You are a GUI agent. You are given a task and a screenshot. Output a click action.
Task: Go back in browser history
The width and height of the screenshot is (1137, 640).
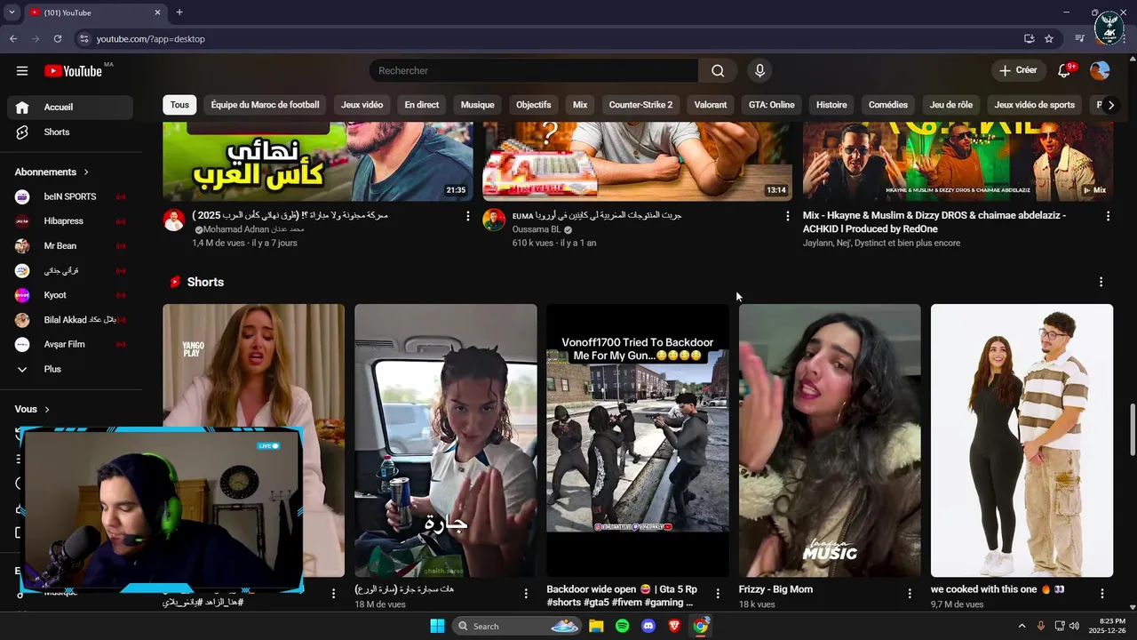pos(13,39)
